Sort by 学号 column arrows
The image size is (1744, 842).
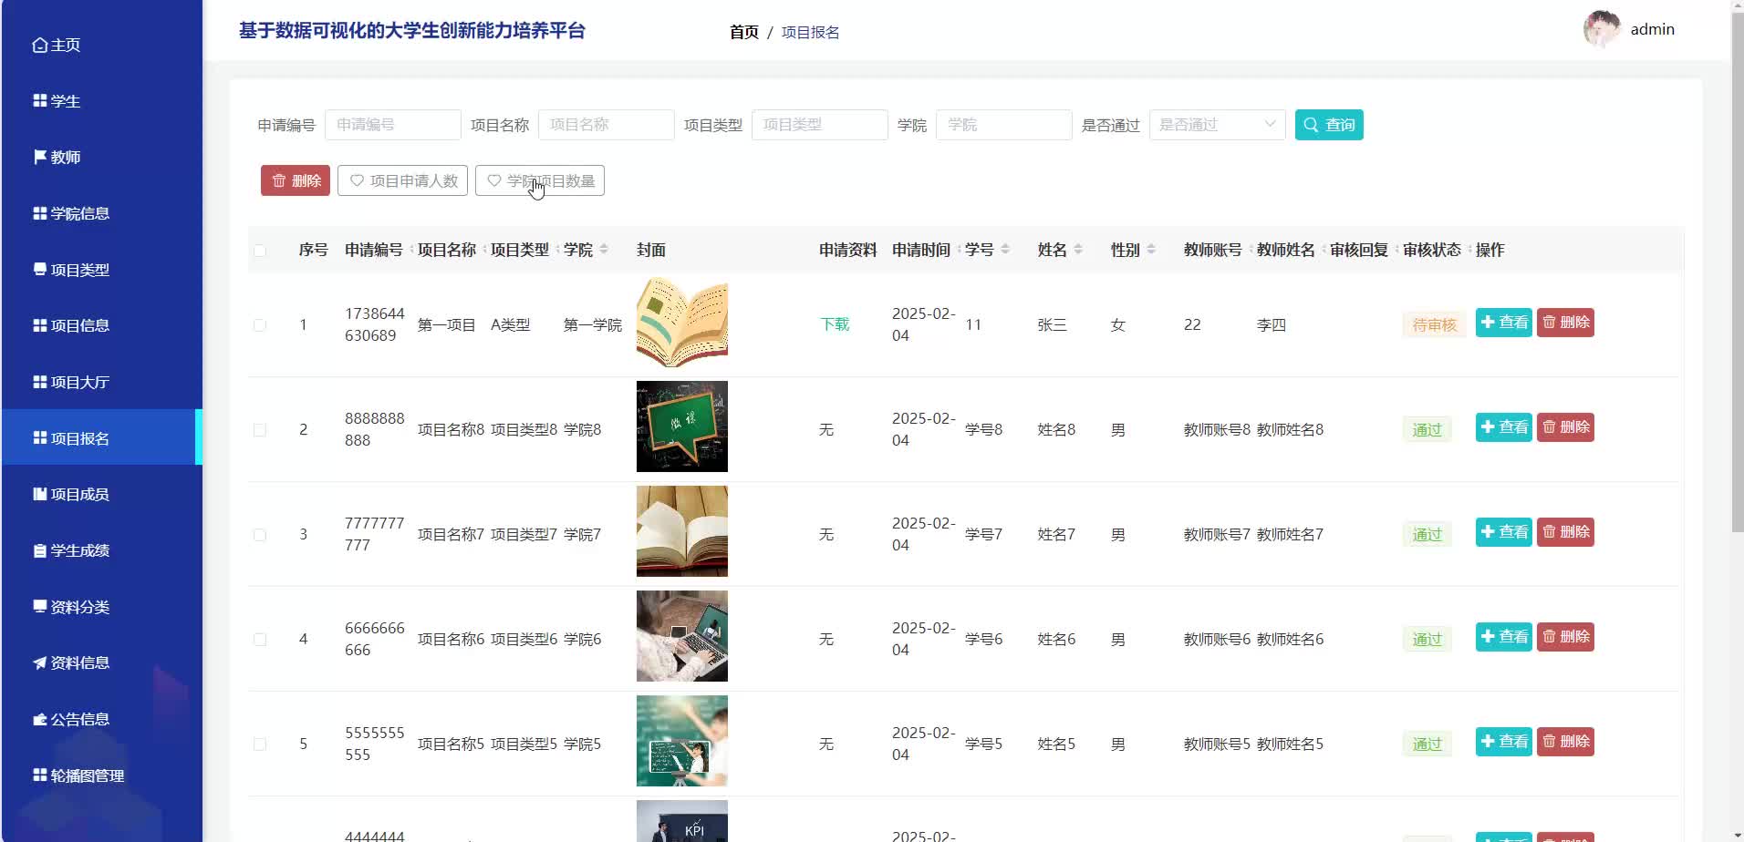[x=1005, y=250]
